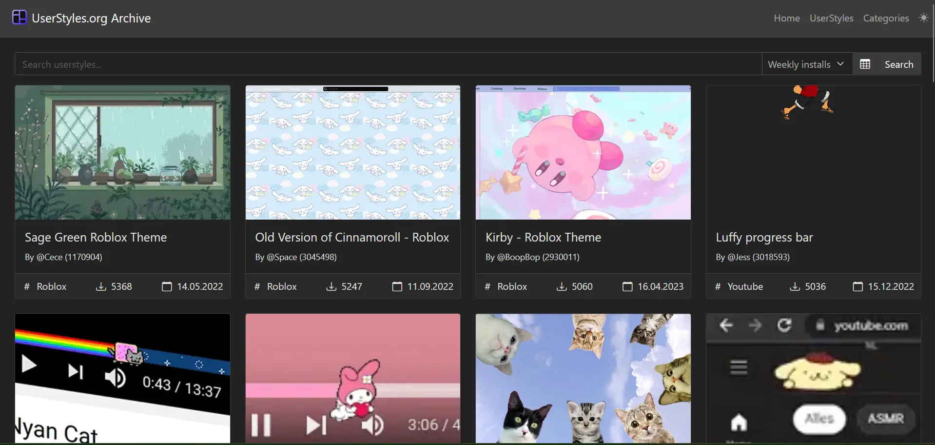Open the Sage Green rainy window thumbnail

coord(122,153)
